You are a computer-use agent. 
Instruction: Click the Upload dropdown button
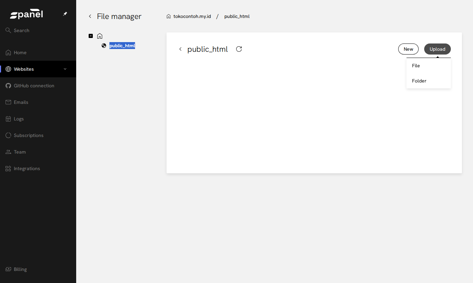coord(437,49)
